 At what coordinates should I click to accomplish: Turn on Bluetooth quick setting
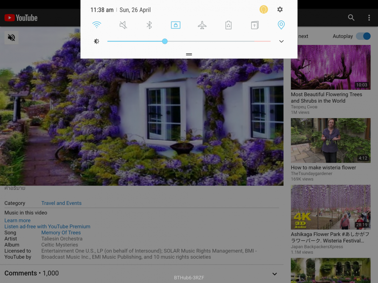click(149, 25)
